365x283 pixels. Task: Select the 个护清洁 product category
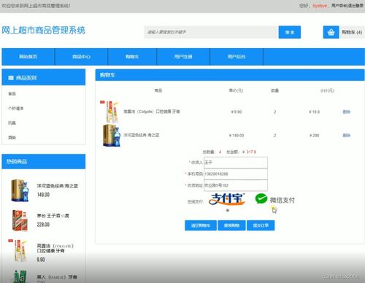(16, 109)
